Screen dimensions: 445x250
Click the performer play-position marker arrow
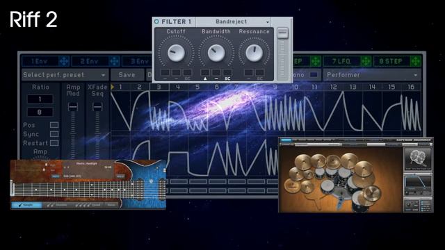coord(113,87)
